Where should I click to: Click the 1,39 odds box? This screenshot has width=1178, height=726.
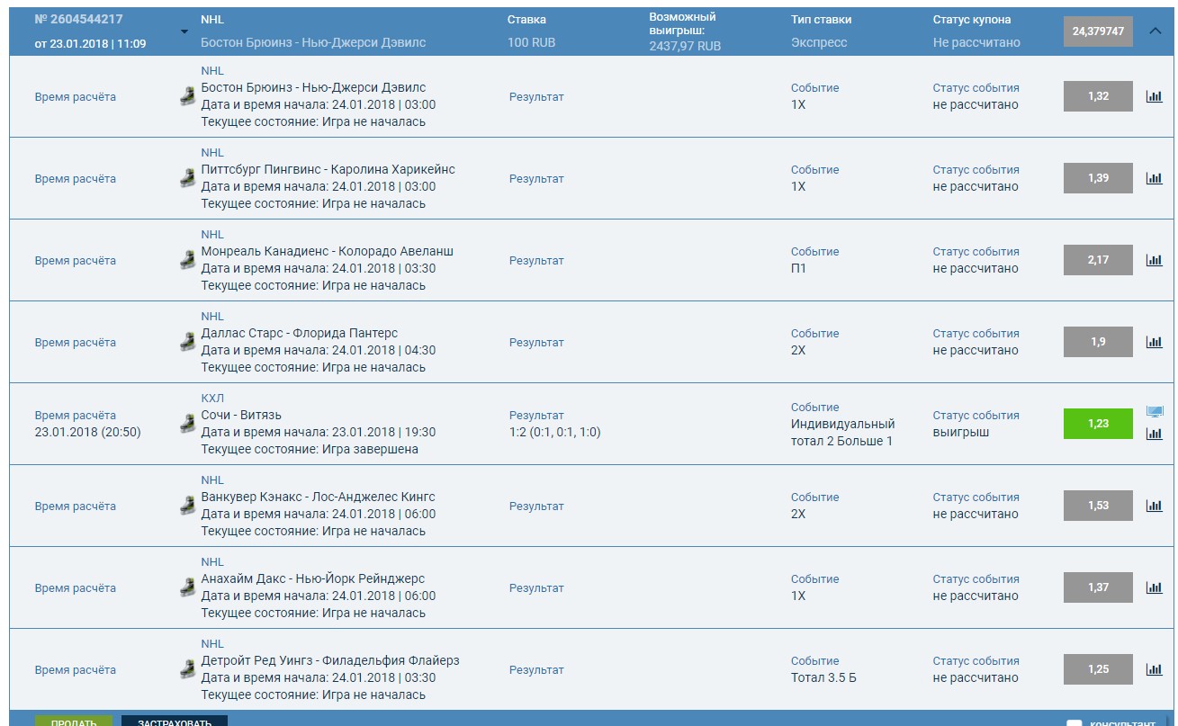[x=1098, y=178]
